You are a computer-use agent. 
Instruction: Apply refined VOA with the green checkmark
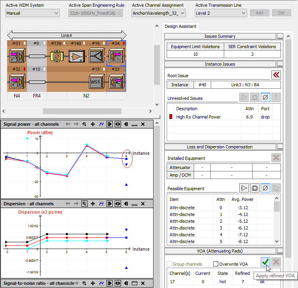(265, 262)
